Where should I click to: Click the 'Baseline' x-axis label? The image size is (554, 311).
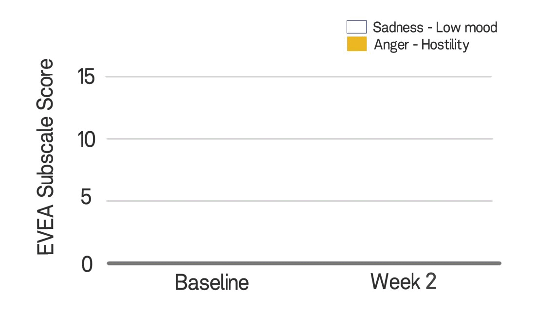[212, 282]
